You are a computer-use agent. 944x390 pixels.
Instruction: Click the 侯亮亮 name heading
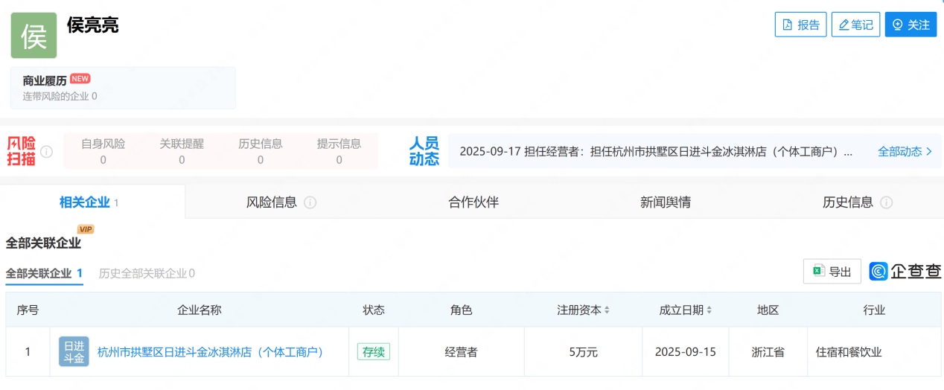pos(93,25)
